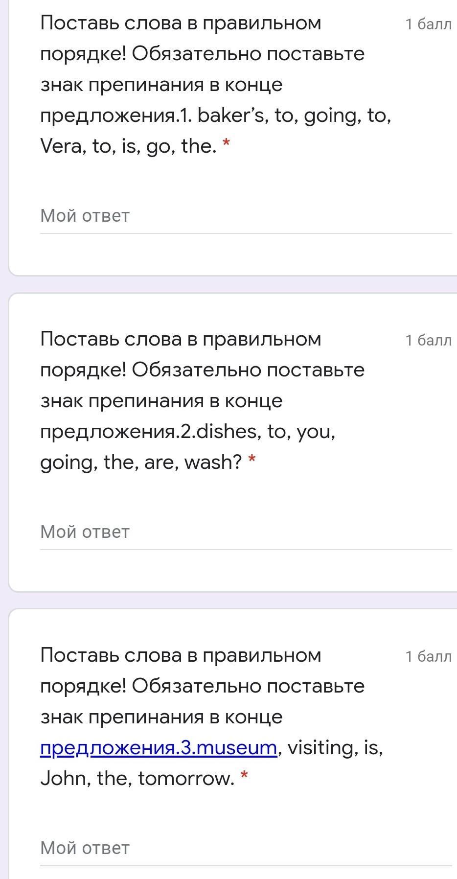Click the word "baker's" in the first question

pyautogui.click(x=230, y=116)
